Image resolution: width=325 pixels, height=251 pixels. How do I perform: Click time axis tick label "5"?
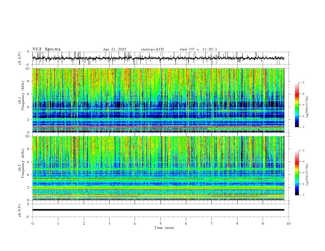click(160, 224)
